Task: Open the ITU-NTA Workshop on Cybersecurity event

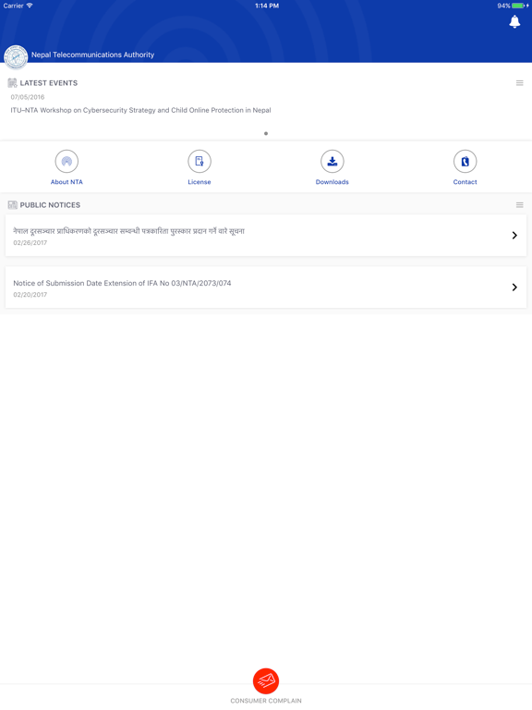Action: click(x=140, y=110)
